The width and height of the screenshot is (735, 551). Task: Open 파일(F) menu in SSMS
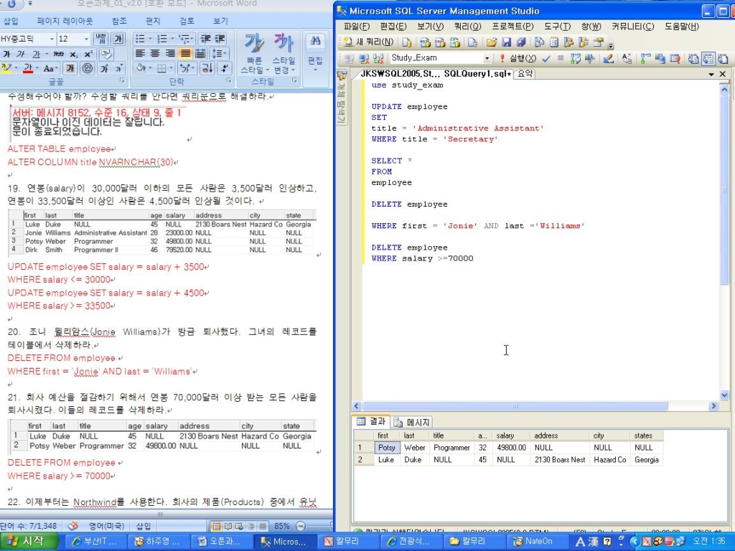click(x=357, y=27)
